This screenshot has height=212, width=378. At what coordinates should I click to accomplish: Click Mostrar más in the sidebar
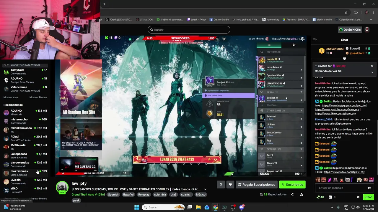point(11,97)
